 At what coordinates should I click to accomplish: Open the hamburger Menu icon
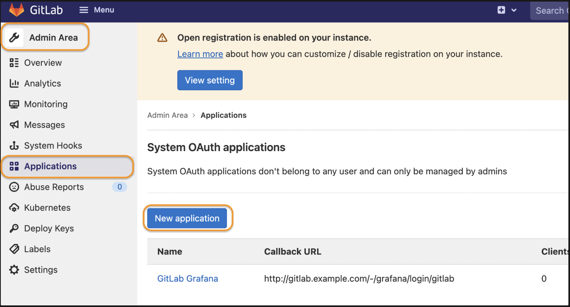click(x=83, y=10)
